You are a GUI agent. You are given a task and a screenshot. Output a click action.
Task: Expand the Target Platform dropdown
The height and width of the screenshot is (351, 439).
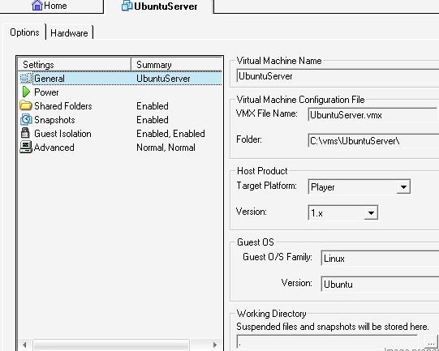(x=403, y=186)
